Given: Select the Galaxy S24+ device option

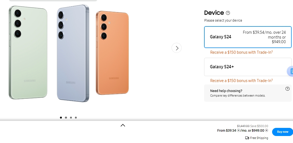Looking at the screenshot, I should click(248, 67).
